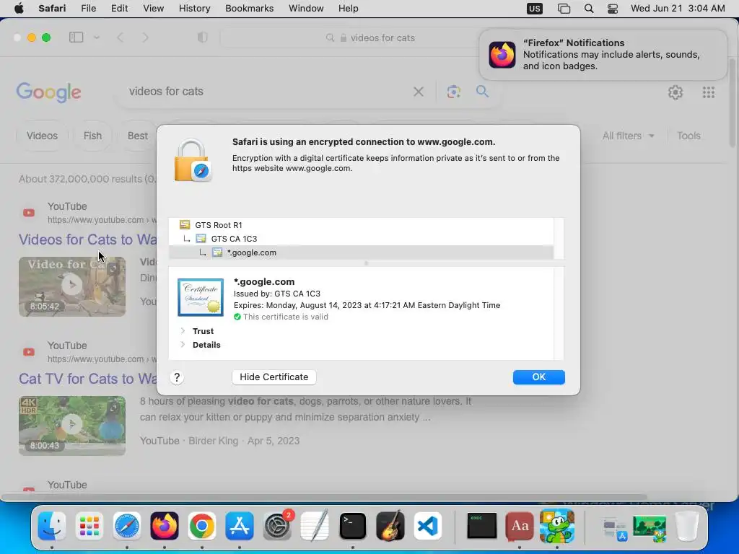Open the Safari menu
This screenshot has height=554, width=739.
(52, 9)
